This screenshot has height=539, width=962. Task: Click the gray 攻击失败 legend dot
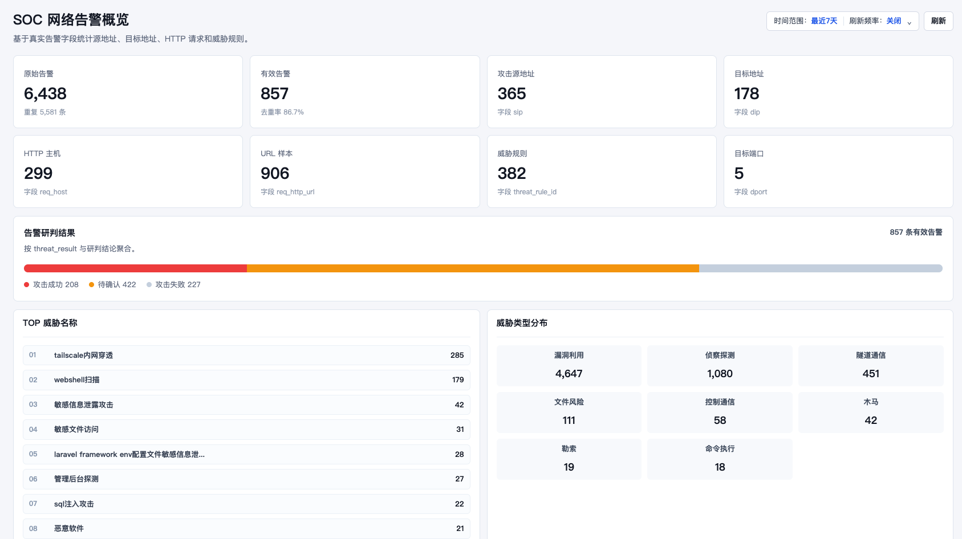149,284
